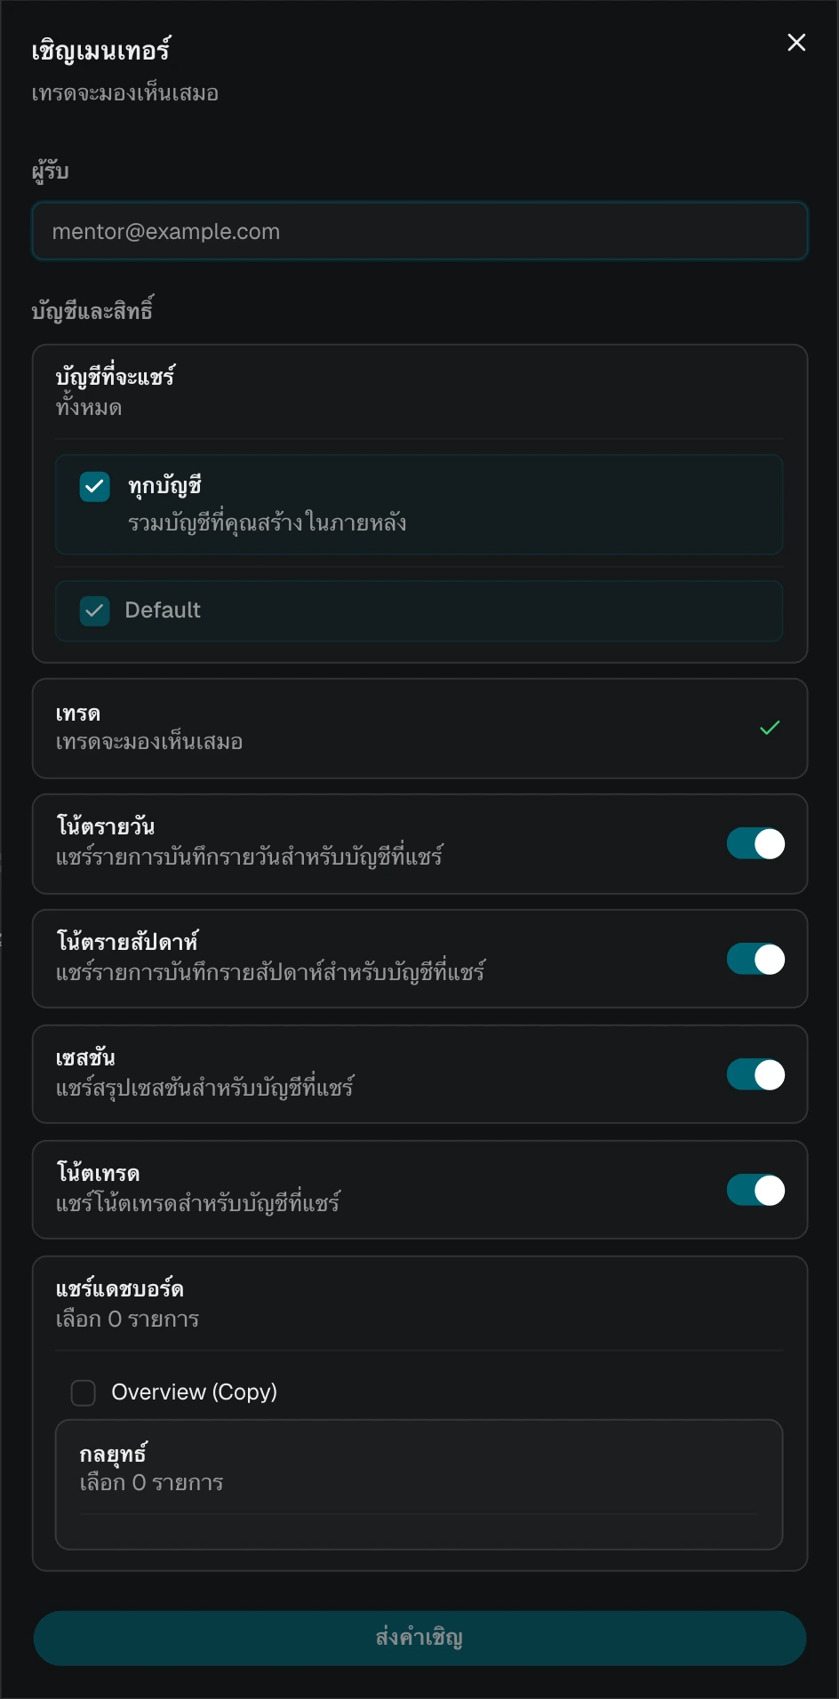The image size is (839, 1699).
Task: Click the green checkmark in เทรด row
Action: tap(770, 728)
